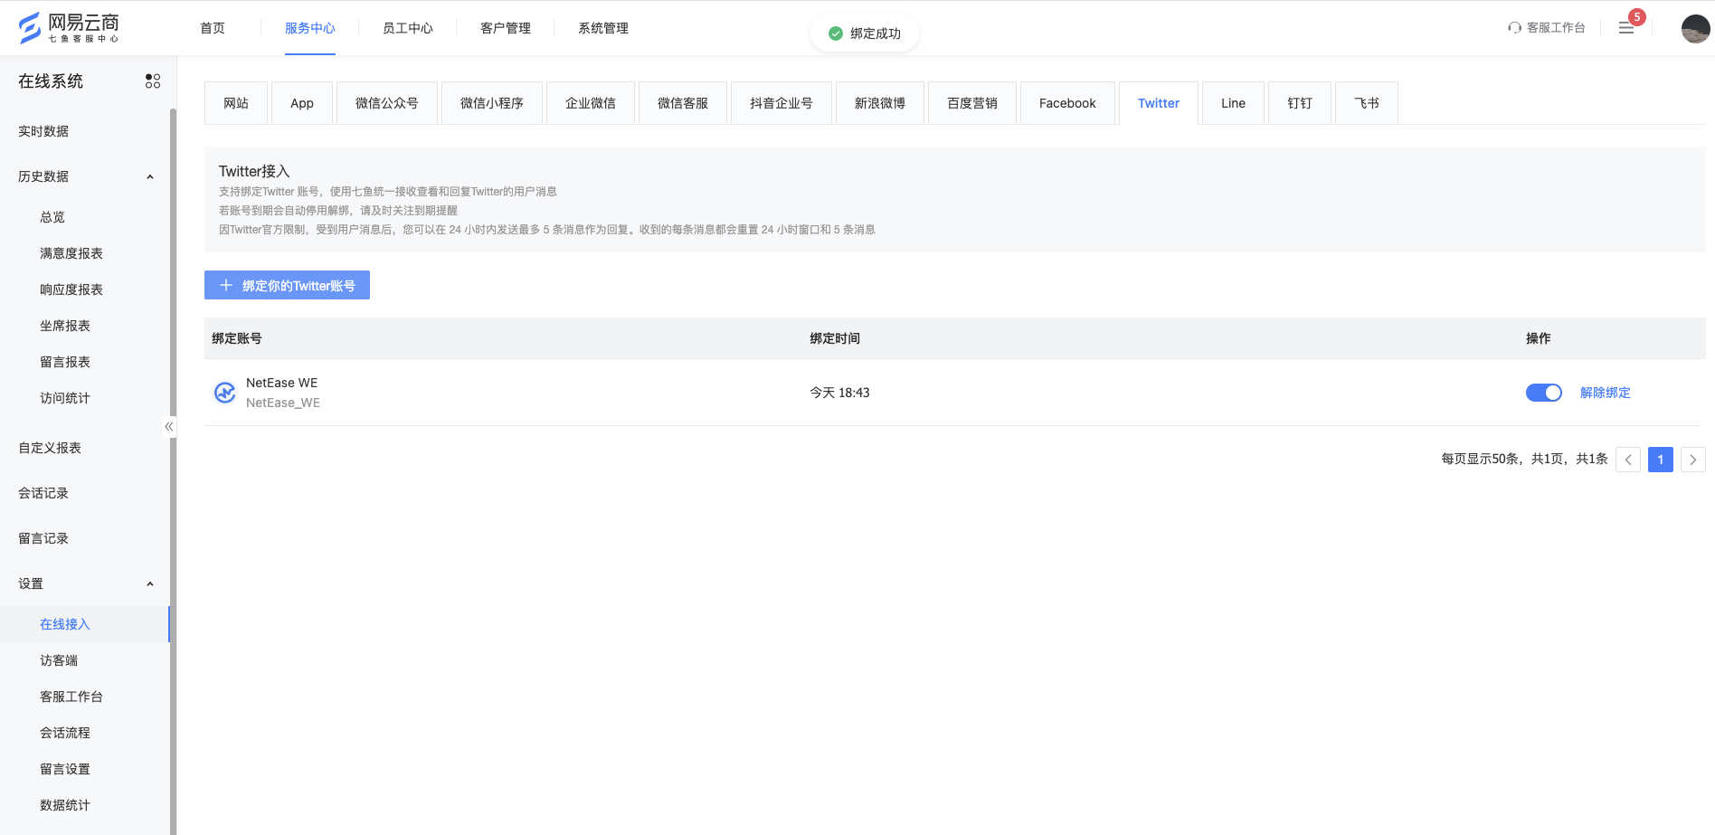Screen dimensions: 1715x835
Task: Go to next page arrow in pagination
Action: (1693, 460)
